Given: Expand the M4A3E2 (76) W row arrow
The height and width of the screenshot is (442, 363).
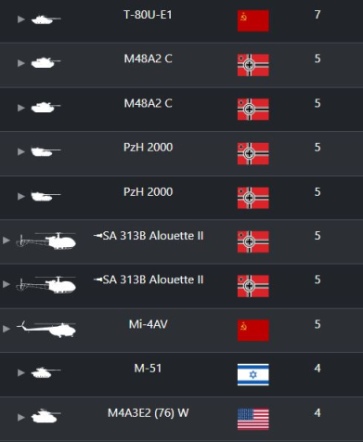Looking at the screenshot, I should click(x=21, y=417).
